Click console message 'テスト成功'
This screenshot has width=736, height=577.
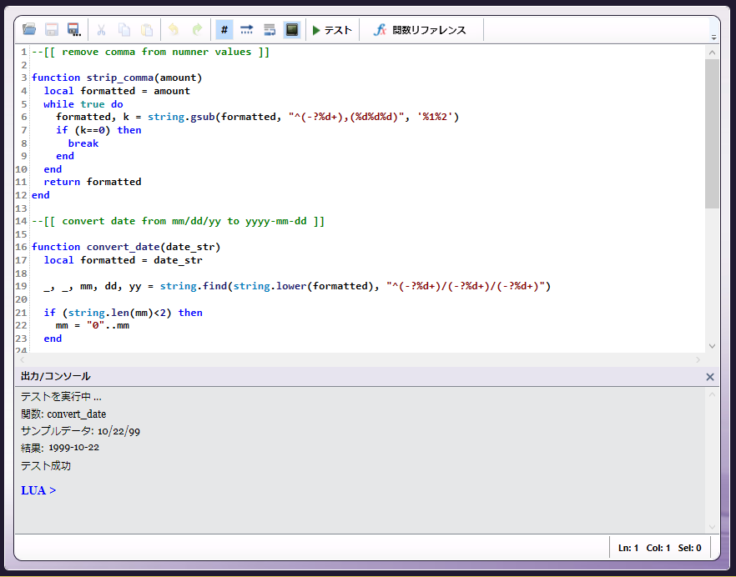[x=46, y=466]
